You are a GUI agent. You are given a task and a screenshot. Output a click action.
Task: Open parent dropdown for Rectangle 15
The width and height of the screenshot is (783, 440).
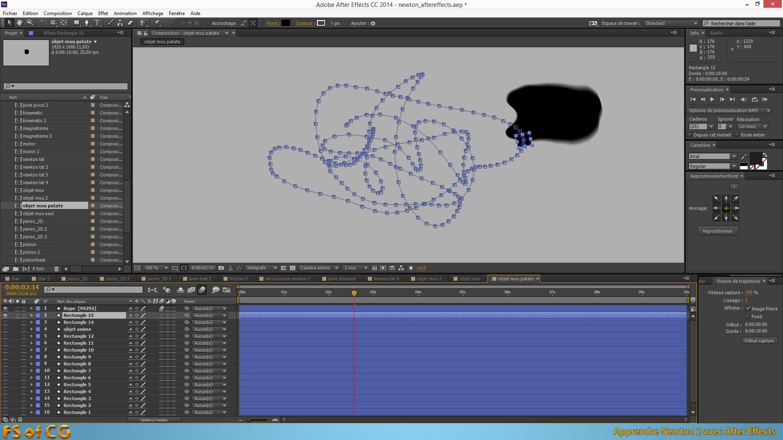(x=210, y=315)
